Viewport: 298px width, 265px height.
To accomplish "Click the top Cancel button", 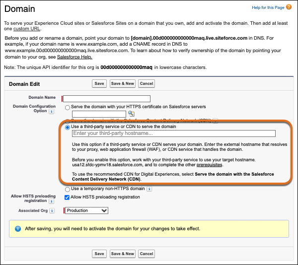I will coord(147,84).
